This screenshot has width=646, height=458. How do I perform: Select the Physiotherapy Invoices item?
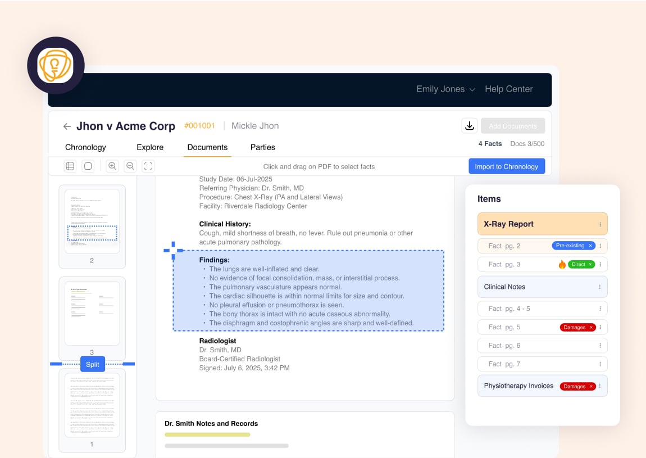(542, 386)
